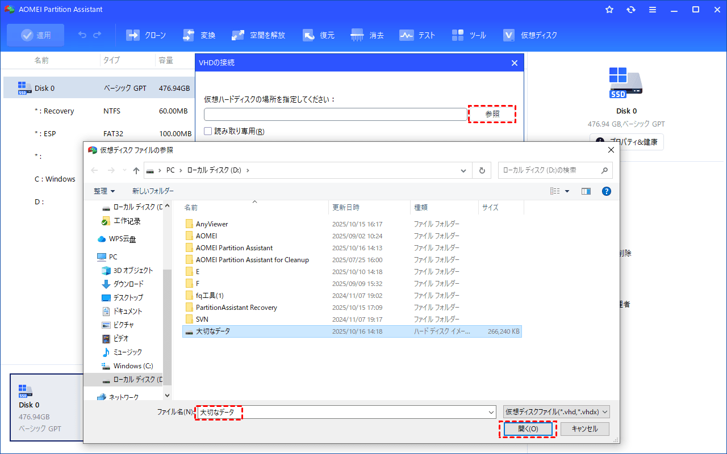
Task: Launch the テスト (Test) tool
Action: (417, 35)
